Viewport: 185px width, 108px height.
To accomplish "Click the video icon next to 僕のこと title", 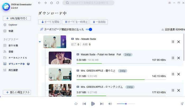I will click(x=78, y=71).
